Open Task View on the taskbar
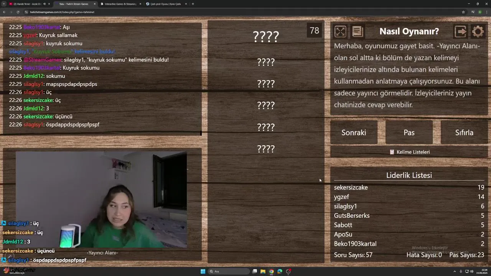The width and height of the screenshot is (491, 276). [255, 271]
